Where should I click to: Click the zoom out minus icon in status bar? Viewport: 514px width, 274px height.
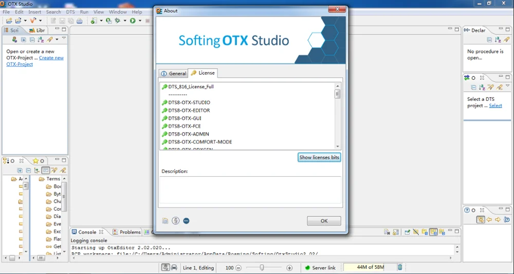point(238,268)
